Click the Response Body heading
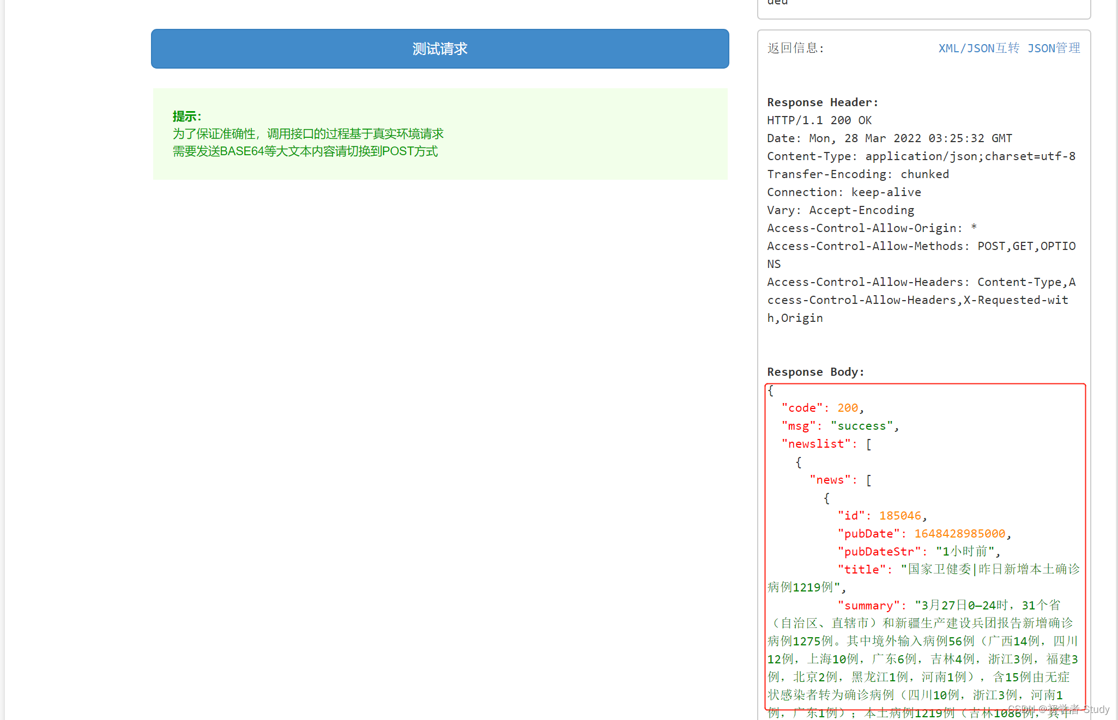Screen dimensions: 1118x720 coord(815,372)
